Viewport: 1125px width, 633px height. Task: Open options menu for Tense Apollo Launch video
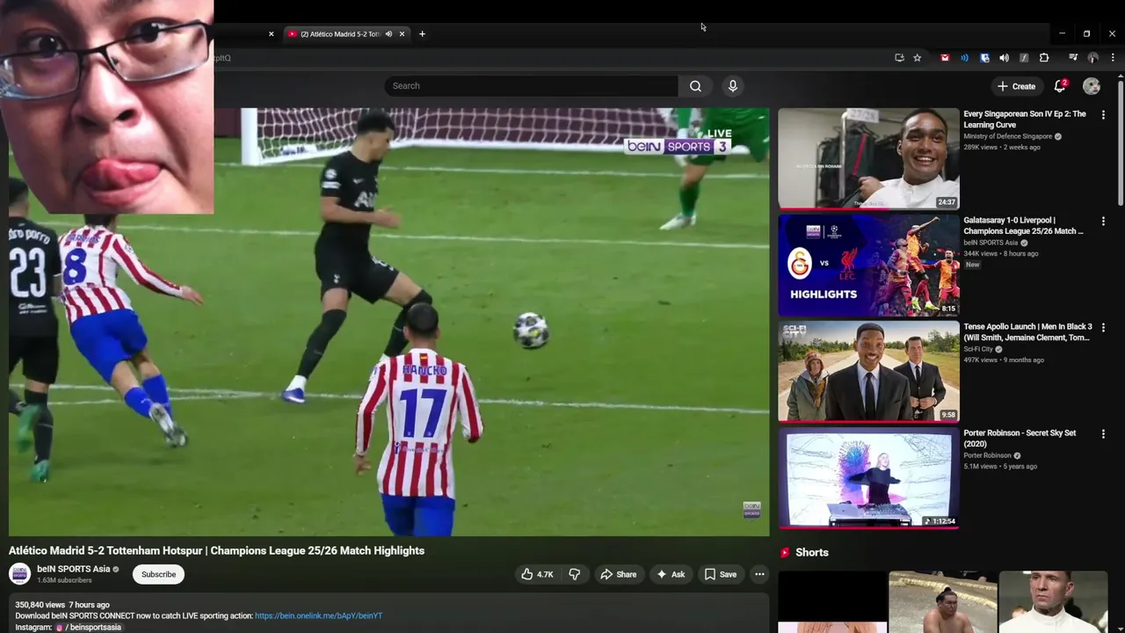pos(1104,327)
